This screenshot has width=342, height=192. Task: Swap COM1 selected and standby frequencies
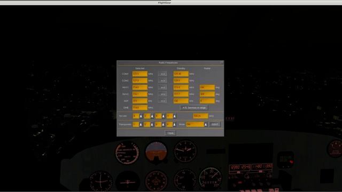[162, 74]
